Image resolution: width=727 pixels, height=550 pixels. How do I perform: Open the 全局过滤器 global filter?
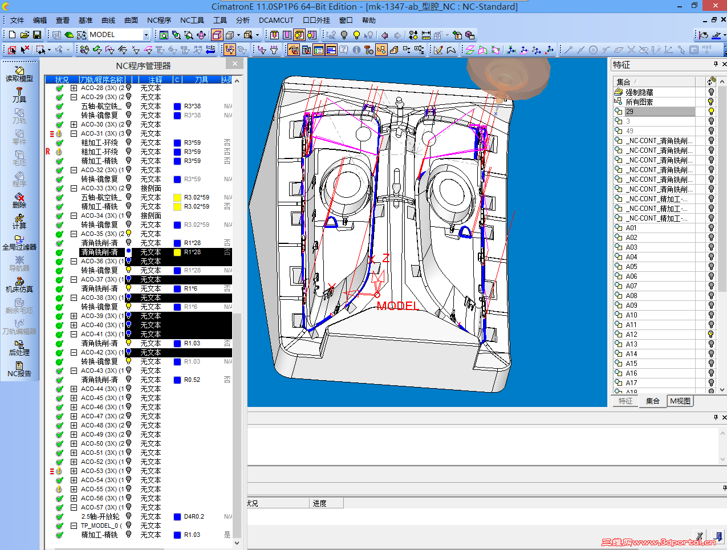(x=19, y=242)
